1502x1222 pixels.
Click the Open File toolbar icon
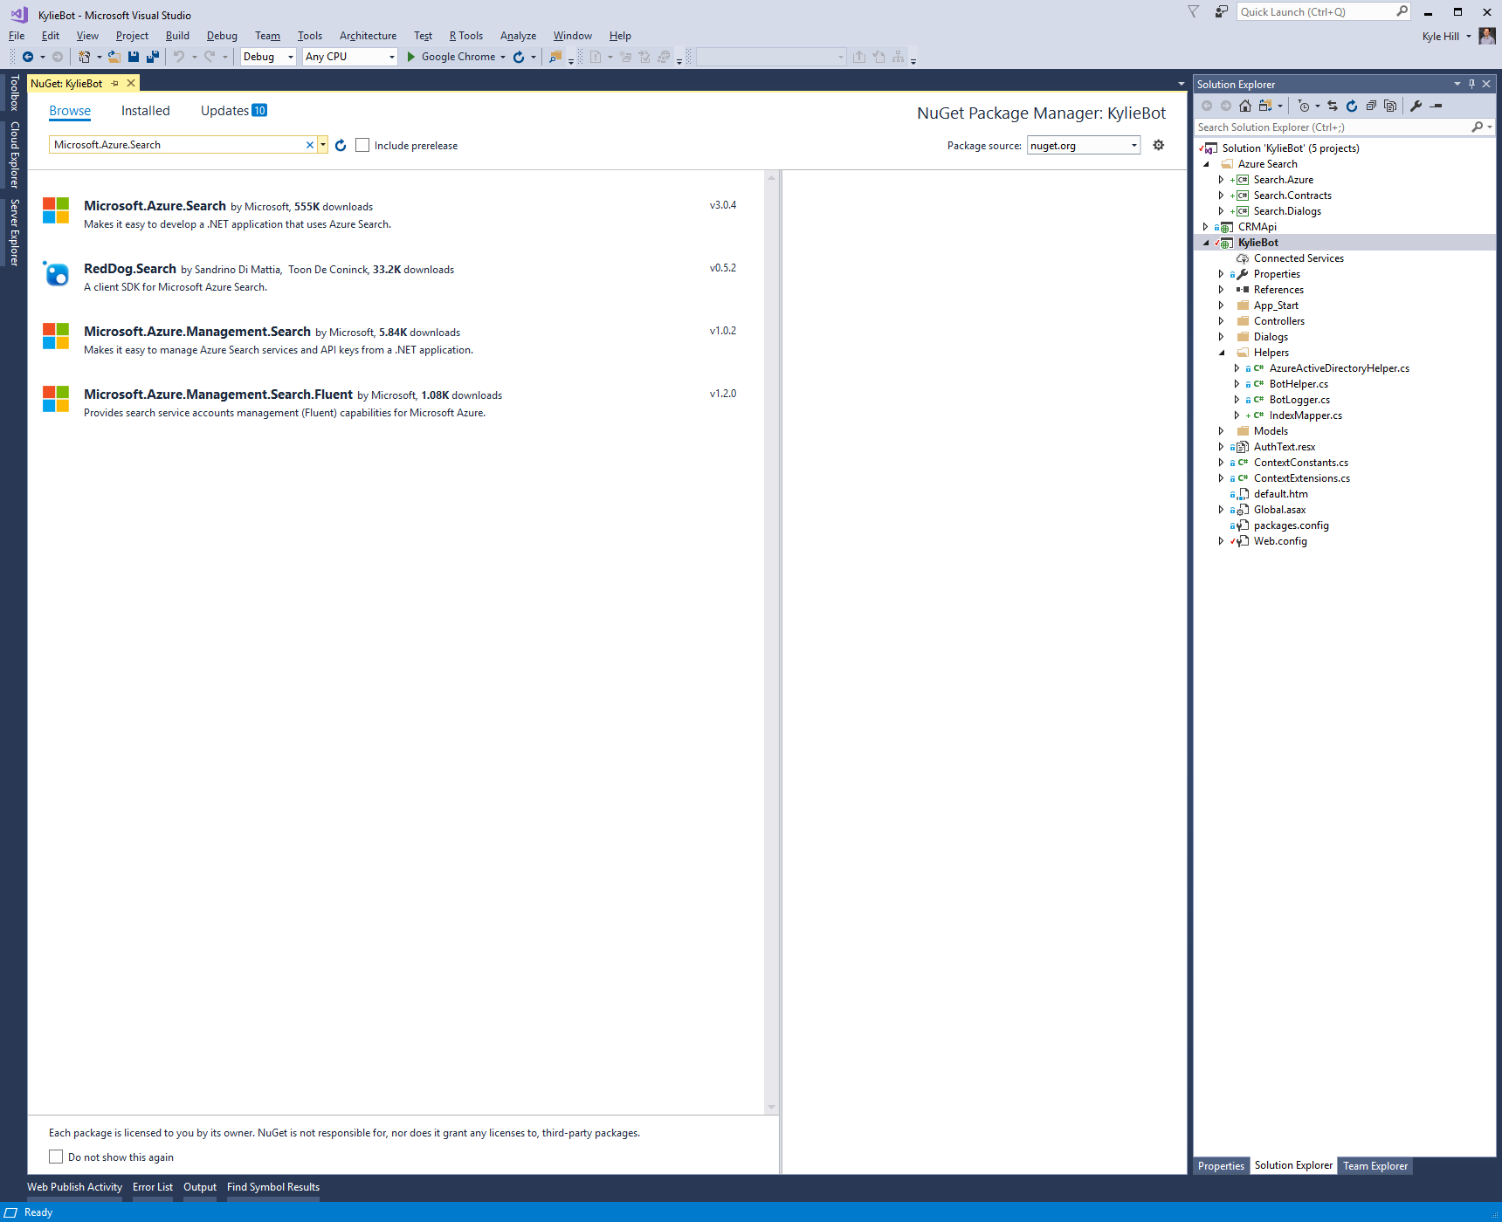pos(114,57)
